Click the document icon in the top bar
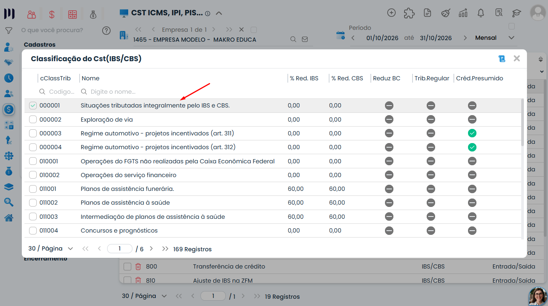The image size is (548, 306). [427, 13]
